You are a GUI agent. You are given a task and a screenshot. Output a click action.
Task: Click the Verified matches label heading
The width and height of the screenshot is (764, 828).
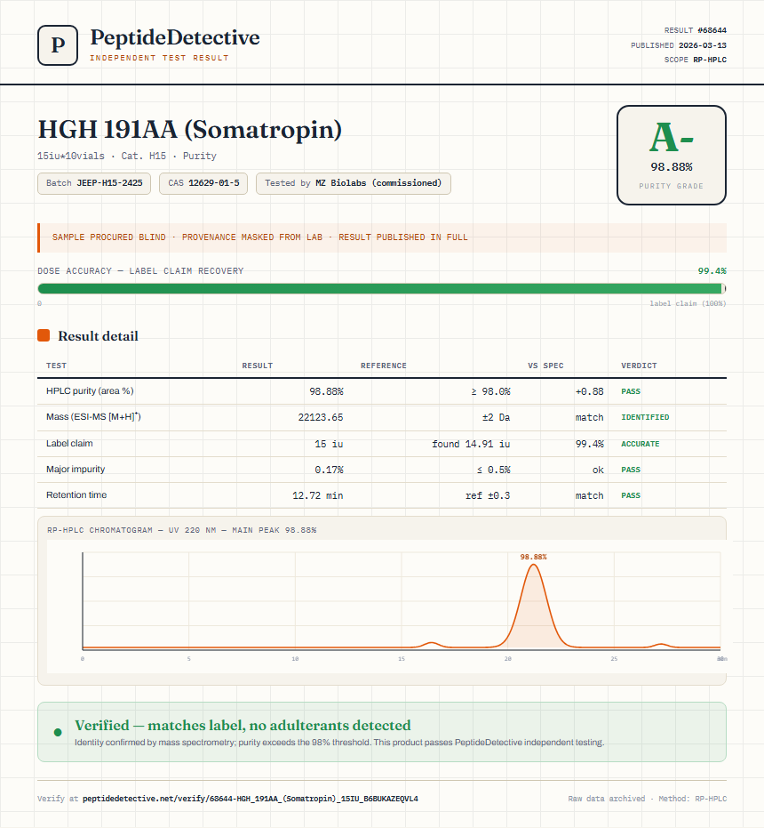point(243,725)
